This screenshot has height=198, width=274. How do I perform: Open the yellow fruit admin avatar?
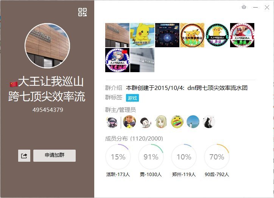point(177,122)
